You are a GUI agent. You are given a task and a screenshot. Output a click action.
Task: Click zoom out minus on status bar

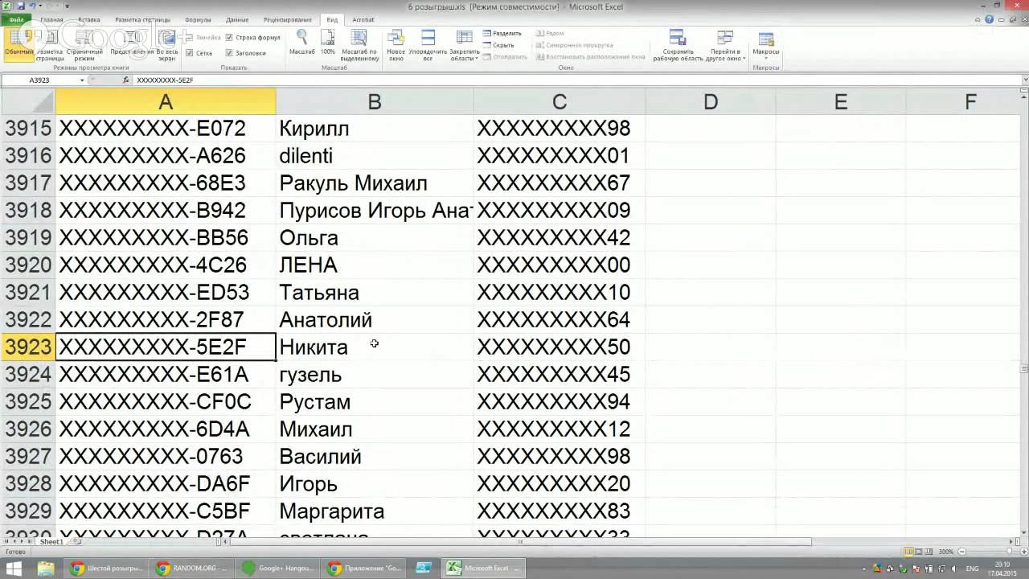point(960,552)
